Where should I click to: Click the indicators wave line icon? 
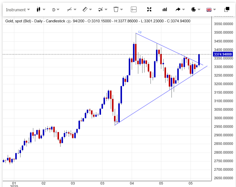(x=100, y=10)
